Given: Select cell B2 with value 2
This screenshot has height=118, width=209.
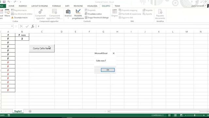Looking at the screenshot, I should 22,39.
